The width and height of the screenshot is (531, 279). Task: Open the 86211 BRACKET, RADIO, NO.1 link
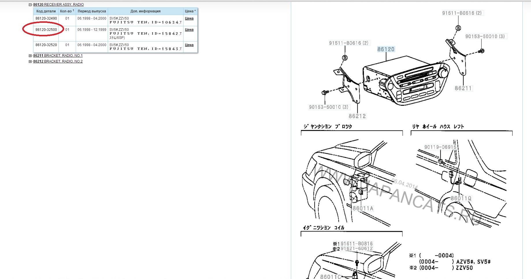[x=58, y=56]
